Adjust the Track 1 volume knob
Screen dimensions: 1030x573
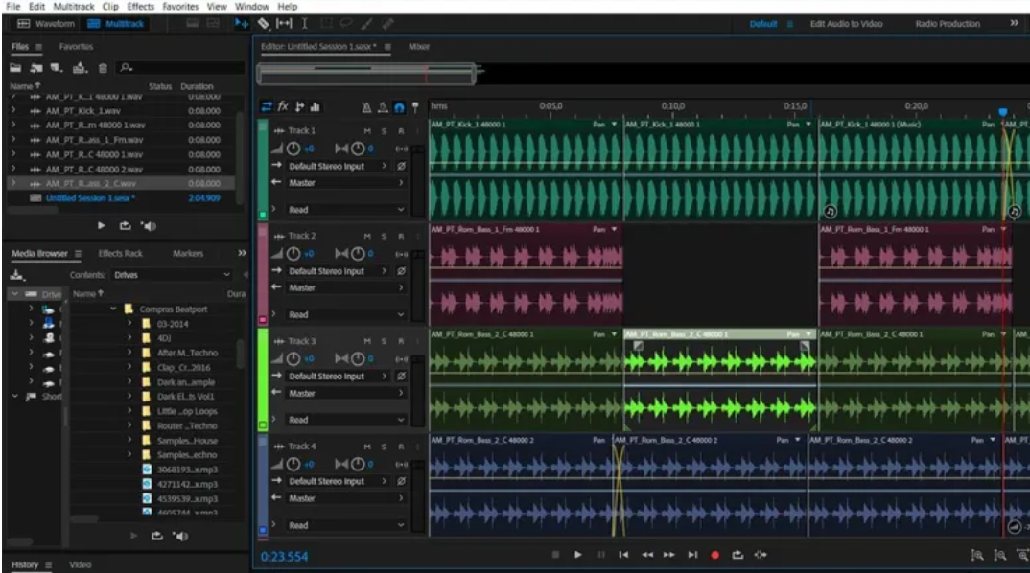[294, 149]
